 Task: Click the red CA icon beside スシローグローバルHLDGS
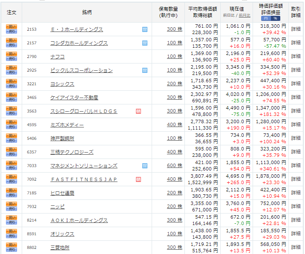(138, 111)
